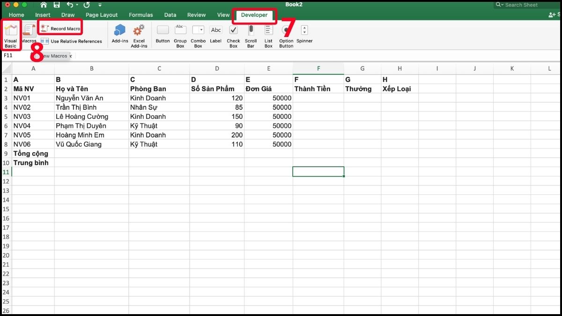Insert a Combo Box control

pyautogui.click(x=198, y=36)
